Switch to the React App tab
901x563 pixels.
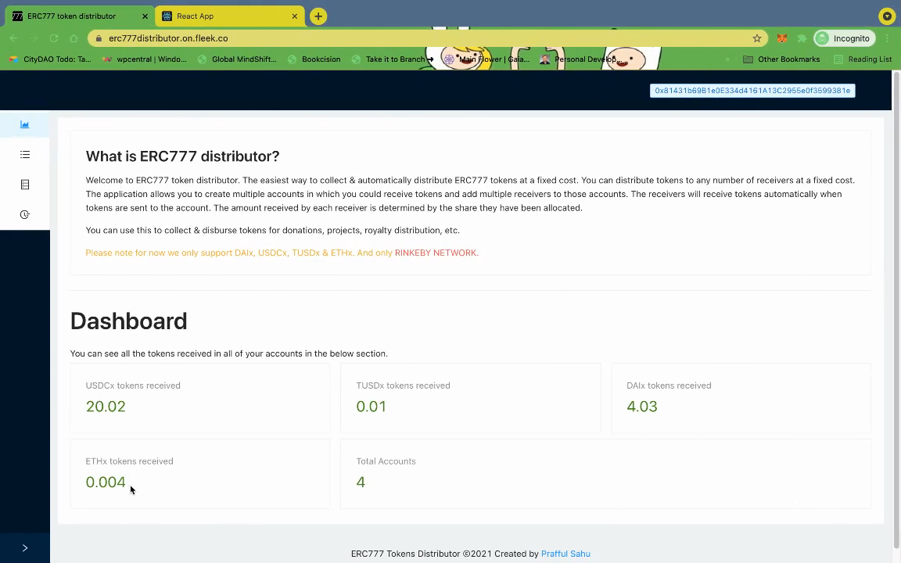click(x=230, y=16)
